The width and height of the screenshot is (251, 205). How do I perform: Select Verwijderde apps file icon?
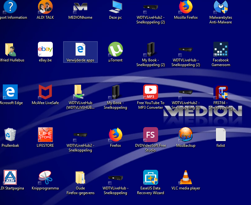[x=80, y=49]
